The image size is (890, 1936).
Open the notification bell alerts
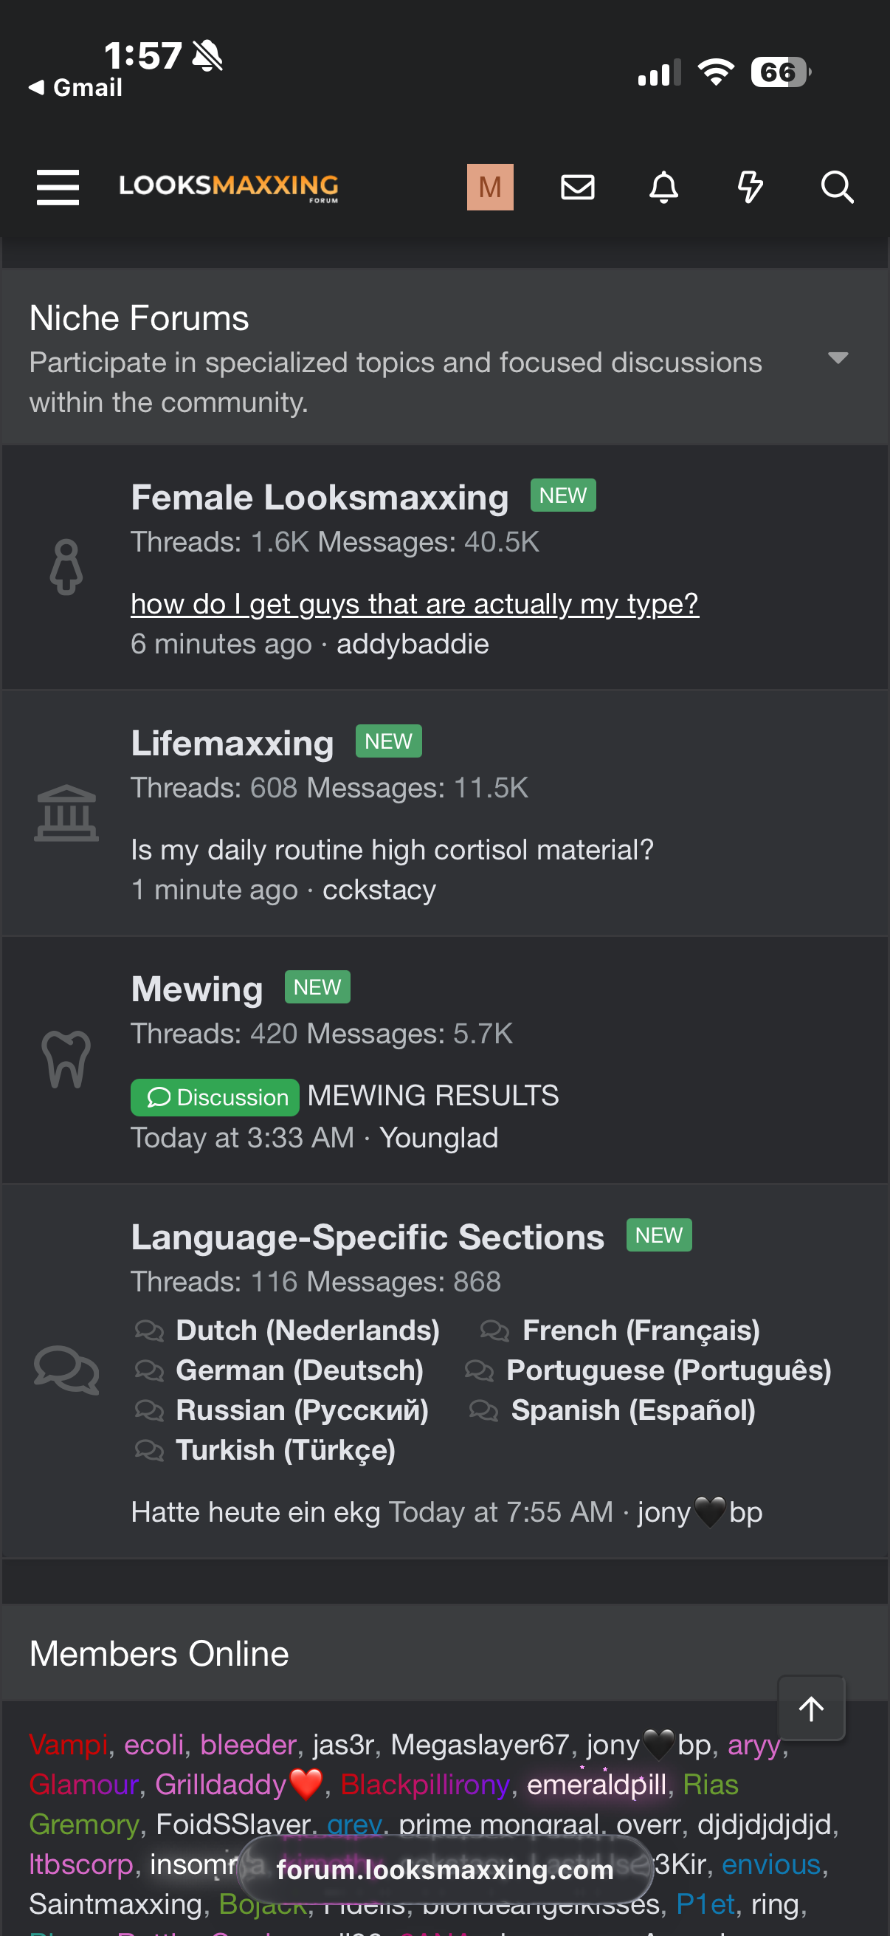pos(663,187)
